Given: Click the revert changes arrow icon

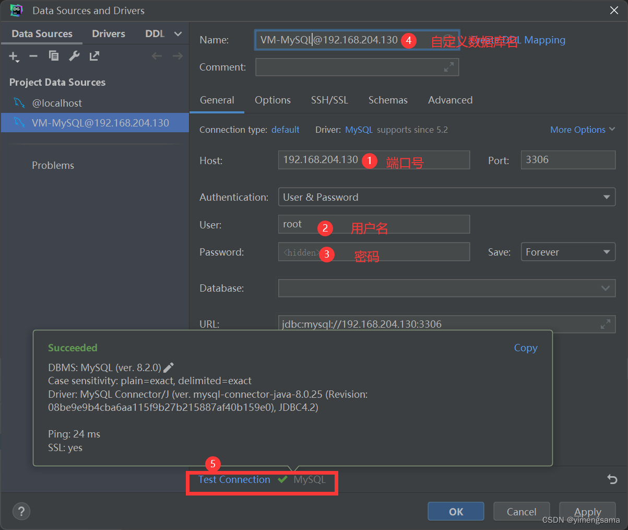Looking at the screenshot, I should tap(612, 479).
